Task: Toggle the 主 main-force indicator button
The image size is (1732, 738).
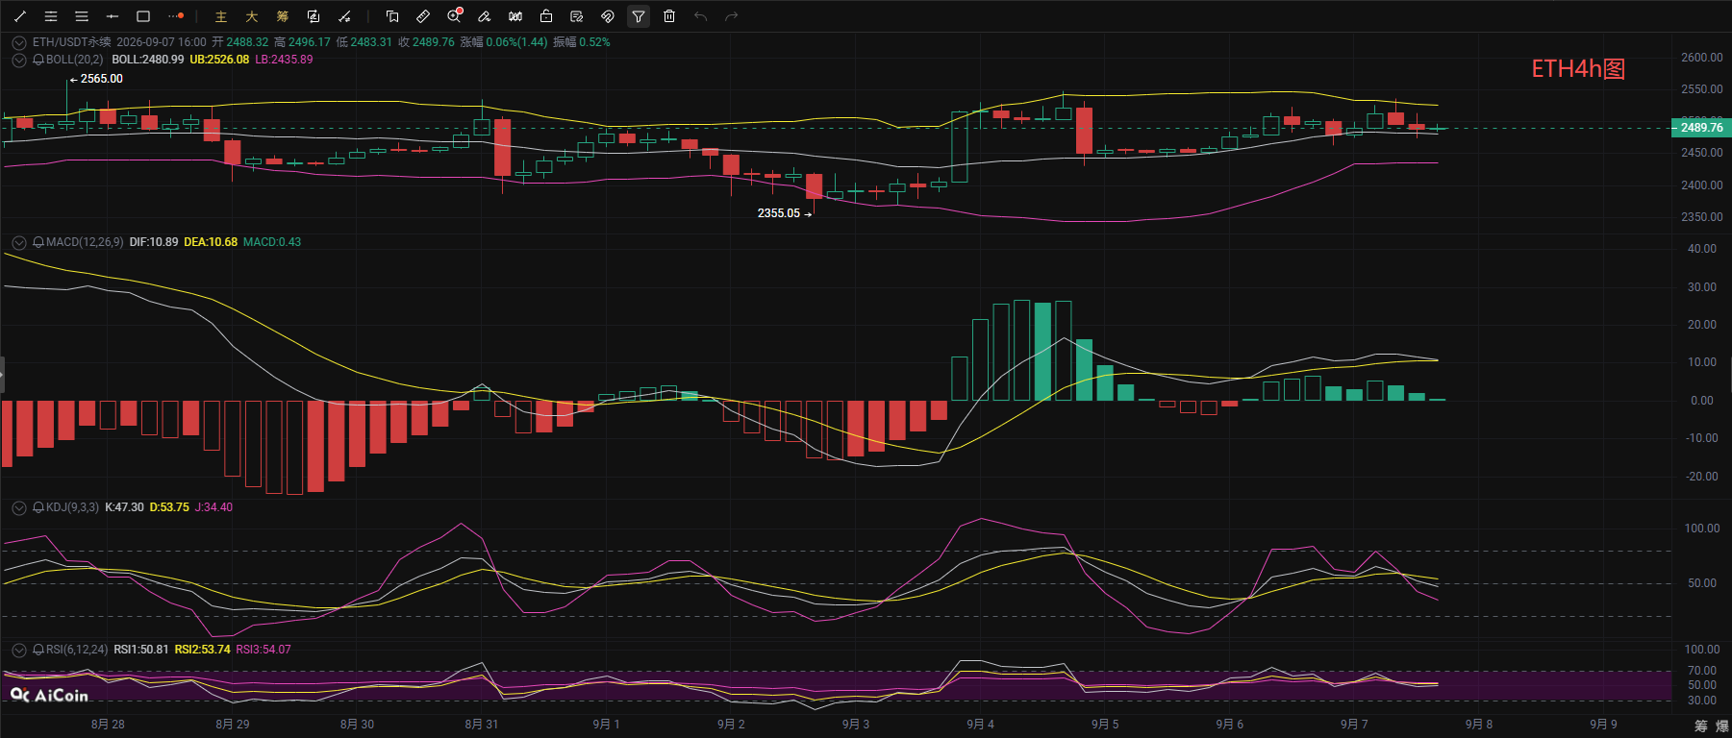Action: [x=221, y=16]
